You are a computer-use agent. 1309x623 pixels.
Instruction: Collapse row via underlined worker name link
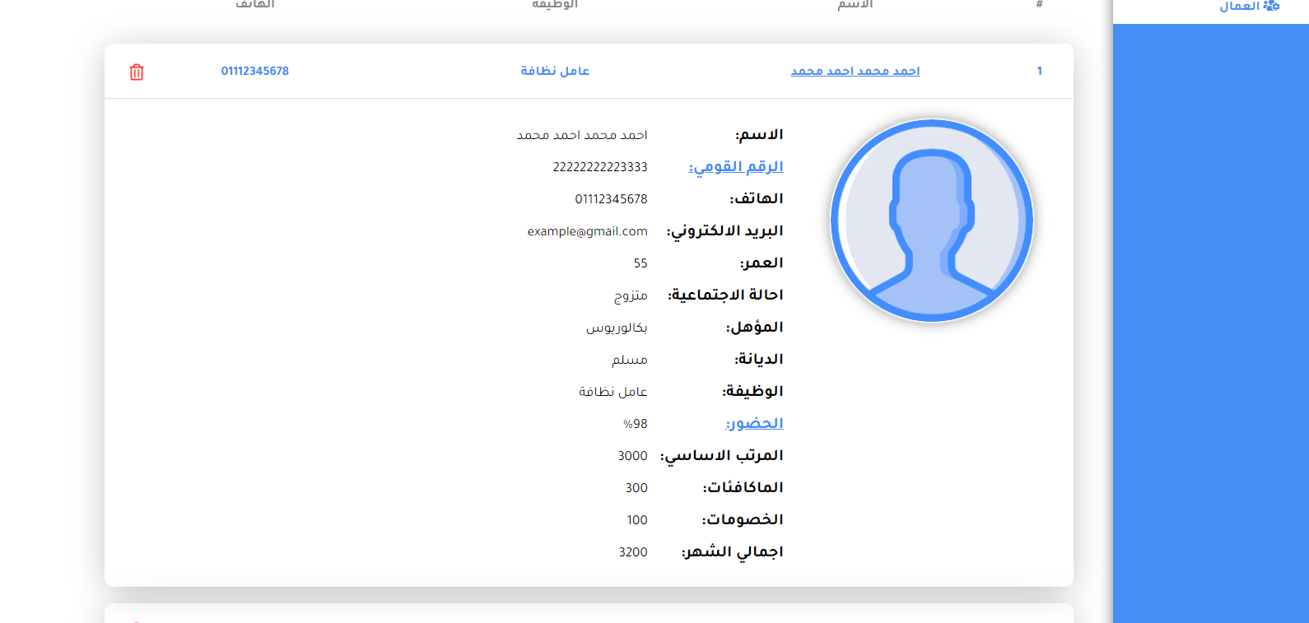(855, 72)
